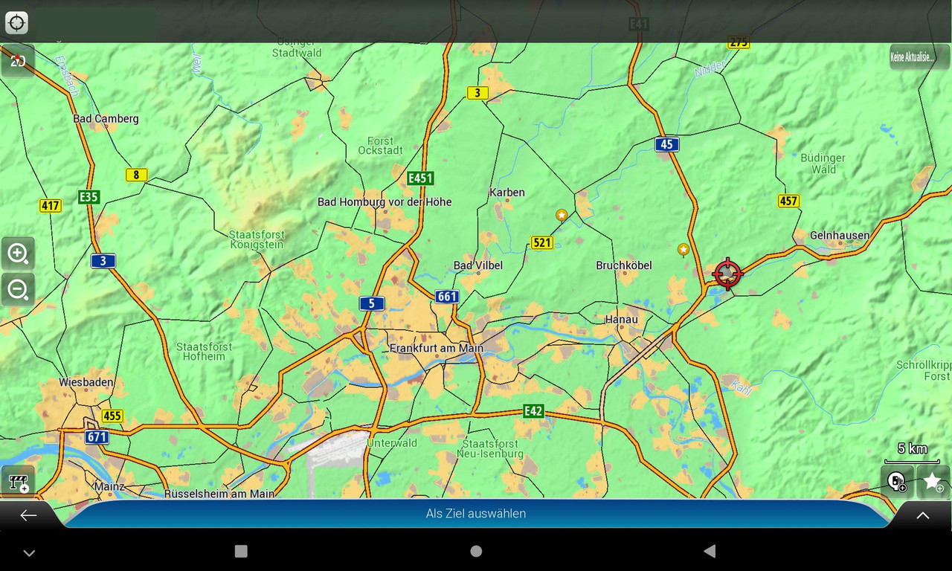Image resolution: width=952 pixels, height=571 pixels.
Task: Tap 'Rüsselsheim am Main' label
Action: pos(219,494)
